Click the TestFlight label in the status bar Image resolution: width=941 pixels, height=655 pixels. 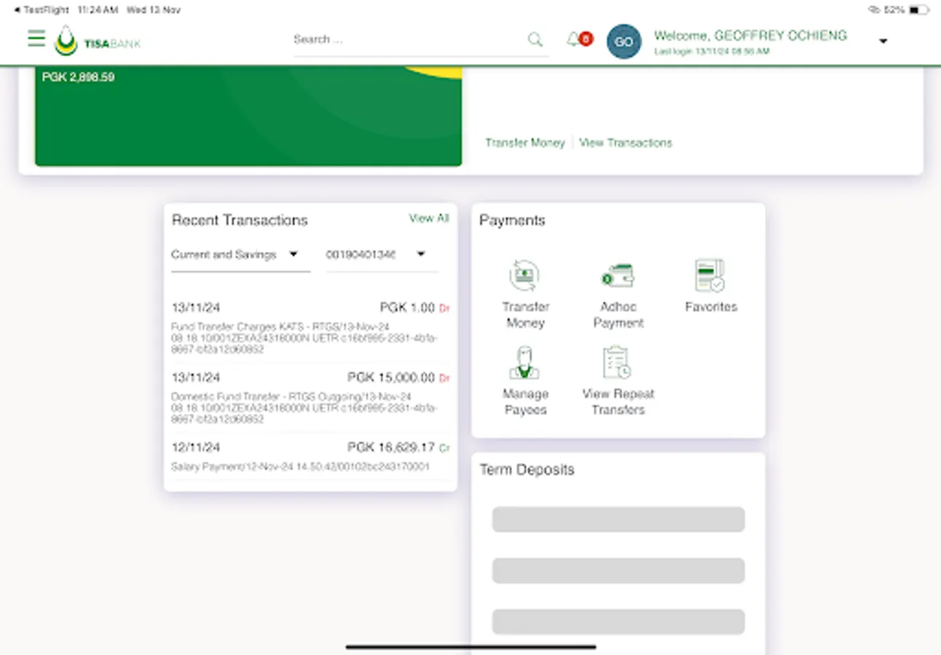40,9
